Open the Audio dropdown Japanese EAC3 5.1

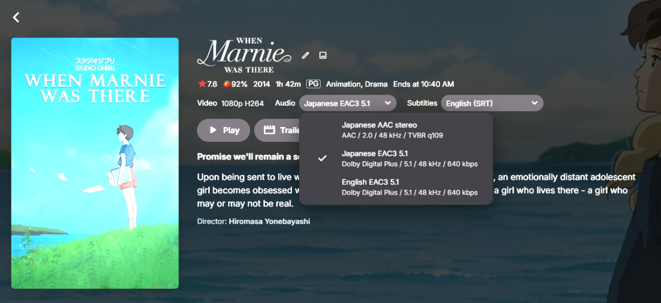(x=348, y=103)
